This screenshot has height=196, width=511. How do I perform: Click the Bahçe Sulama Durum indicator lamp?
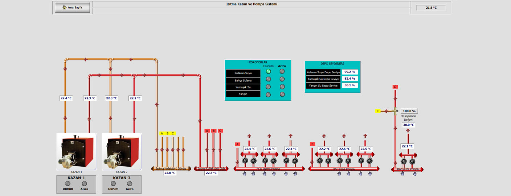(x=268, y=79)
